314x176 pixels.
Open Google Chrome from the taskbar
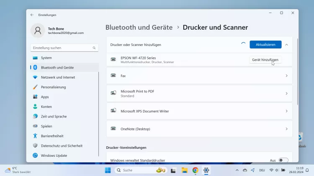pyautogui.click(x=195, y=170)
